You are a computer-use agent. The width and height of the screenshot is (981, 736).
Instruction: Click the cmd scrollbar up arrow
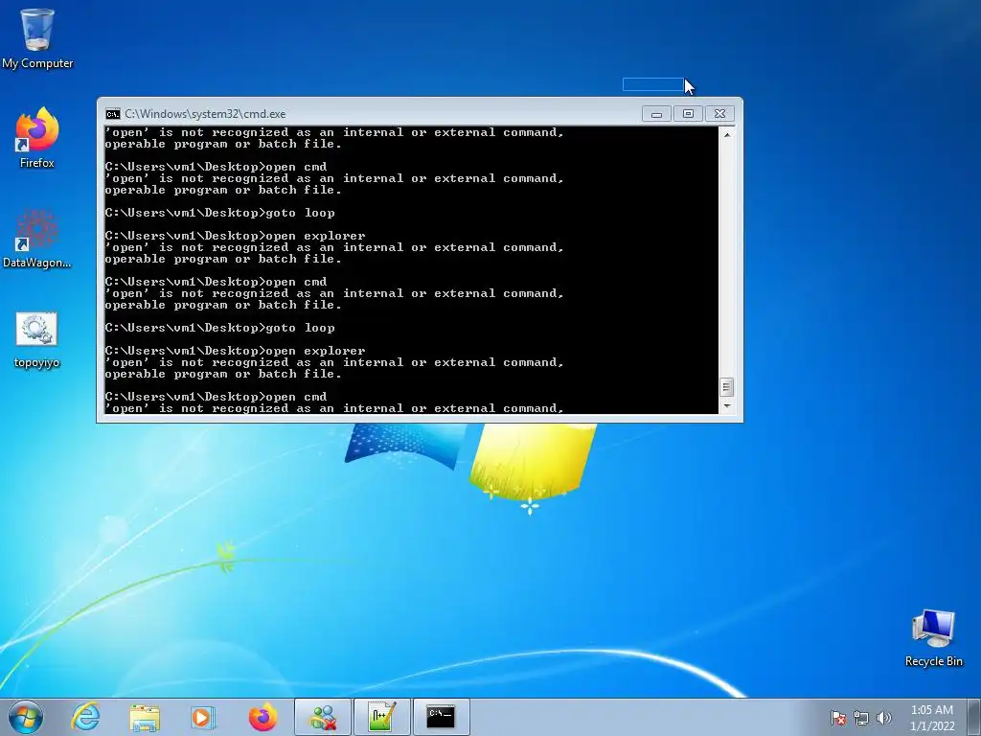pyautogui.click(x=727, y=134)
